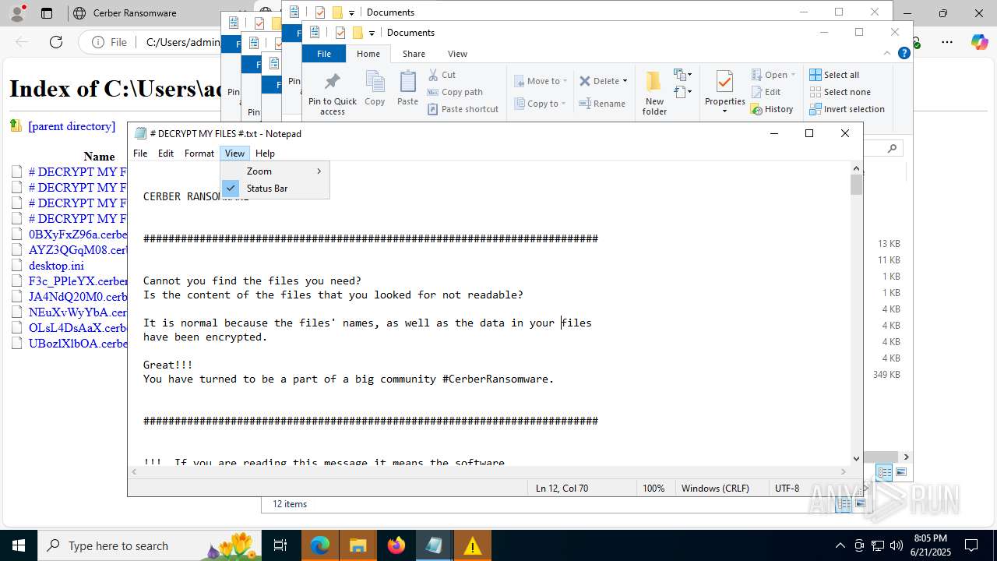Open the parent directory link

click(x=72, y=126)
